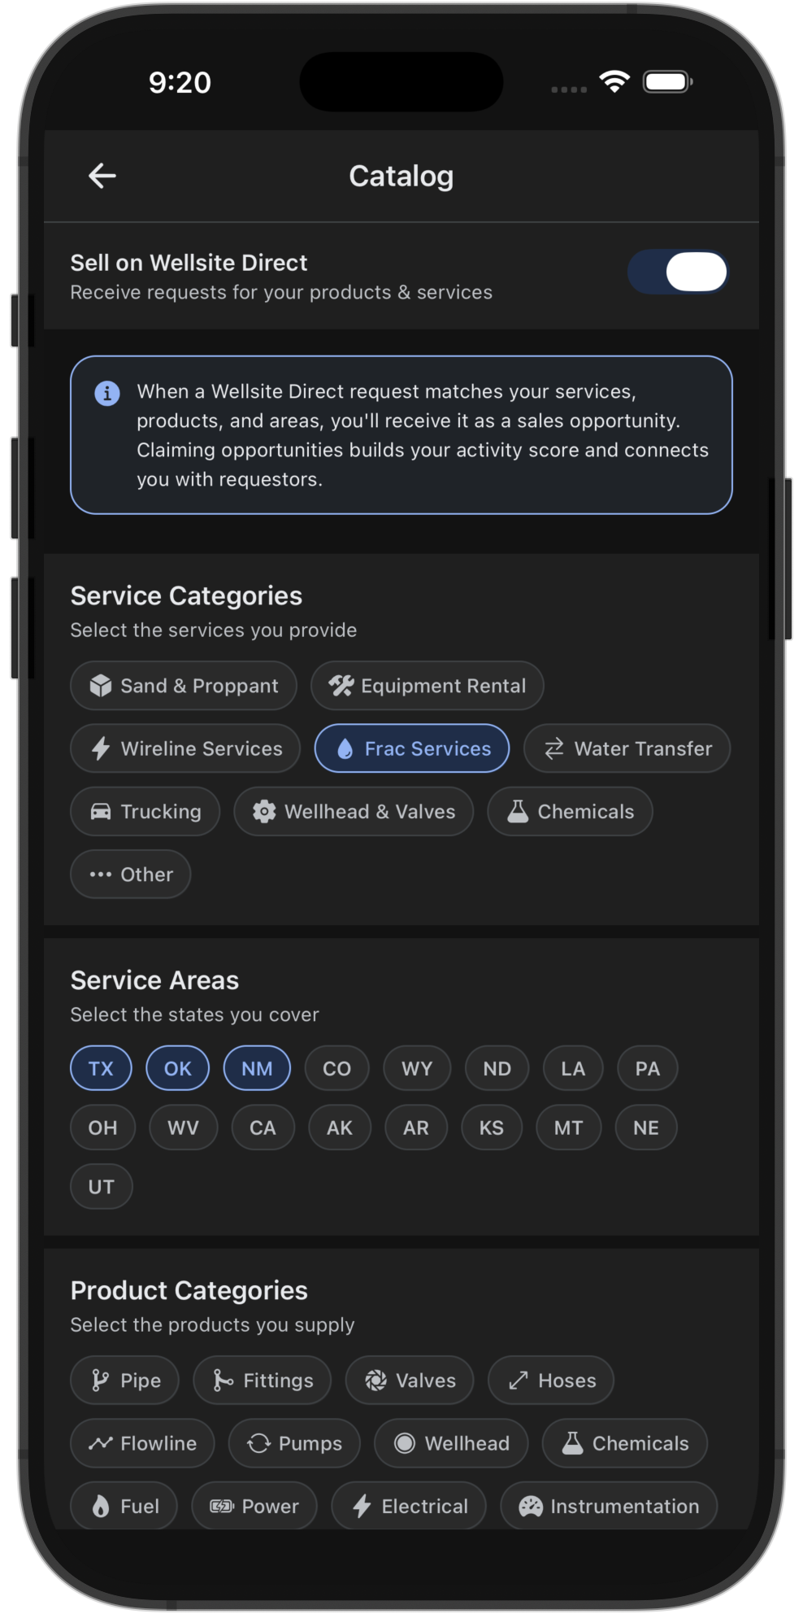Viewport: 803px width, 1614px height.
Task: Tap the Sand & Proppant box icon
Action: coord(101,686)
